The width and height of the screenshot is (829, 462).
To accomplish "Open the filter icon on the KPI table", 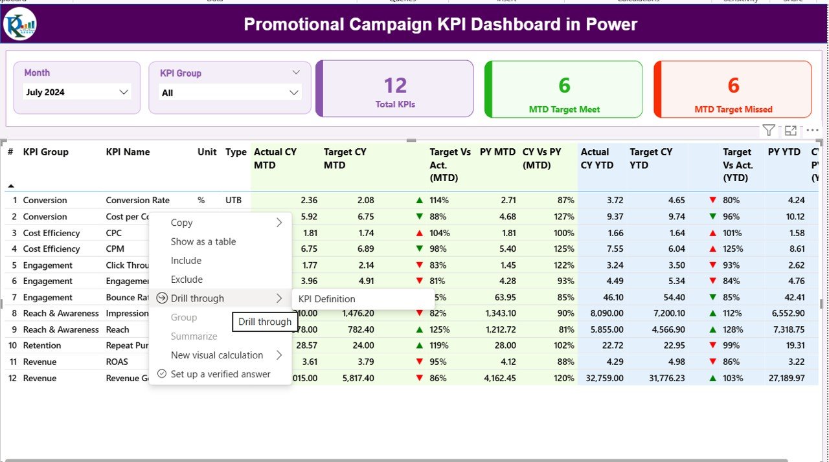I will tap(768, 129).
